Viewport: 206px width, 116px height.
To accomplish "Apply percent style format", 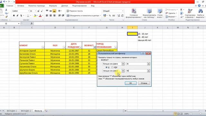I will tap(110, 15).
